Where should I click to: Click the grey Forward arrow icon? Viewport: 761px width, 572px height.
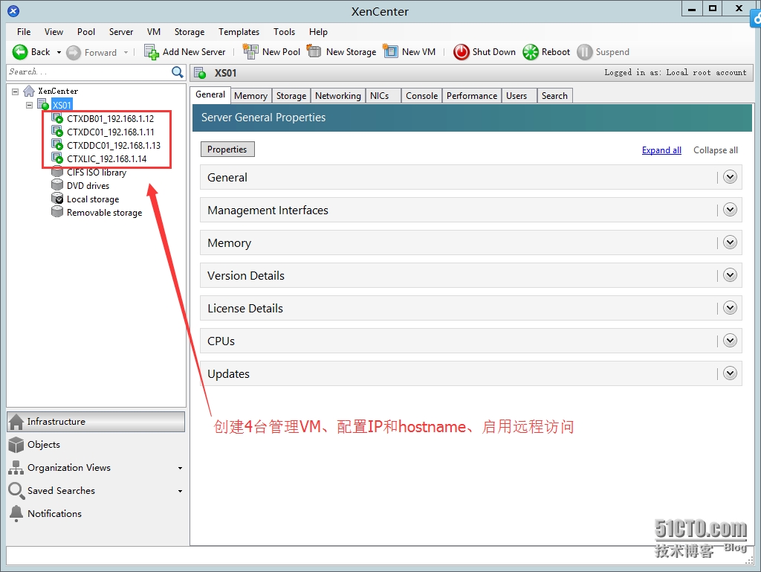[74, 53]
